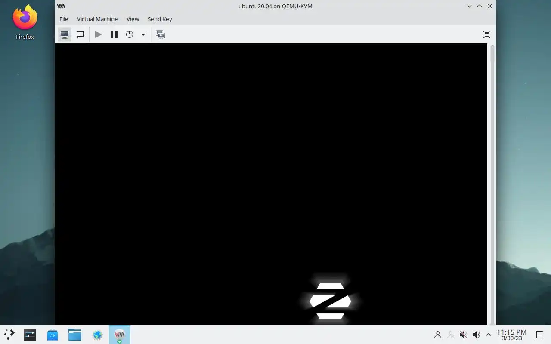Screen dimensions: 551x344
Task: Open System Settings from taskbar
Action: [x=30, y=335]
